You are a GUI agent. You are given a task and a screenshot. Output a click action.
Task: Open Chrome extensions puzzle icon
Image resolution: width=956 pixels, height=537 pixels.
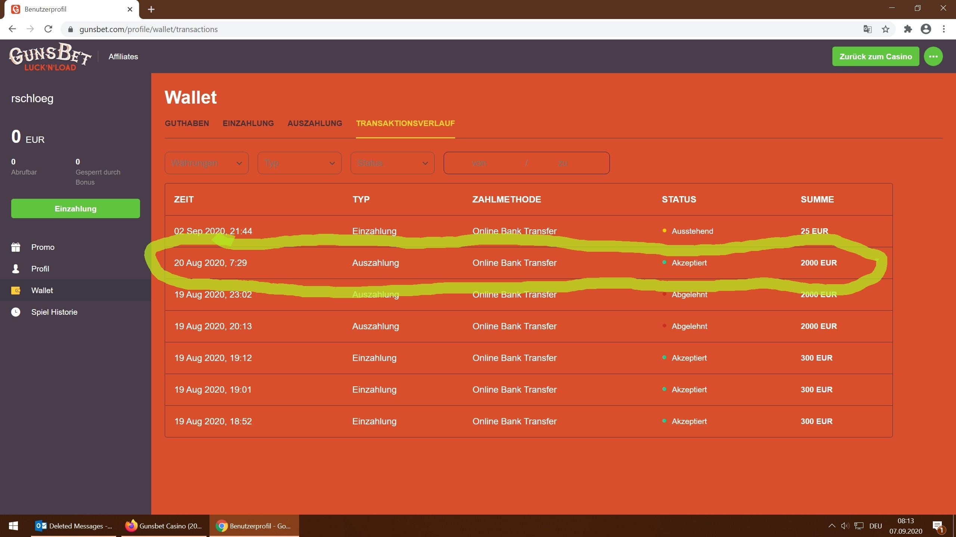908,29
